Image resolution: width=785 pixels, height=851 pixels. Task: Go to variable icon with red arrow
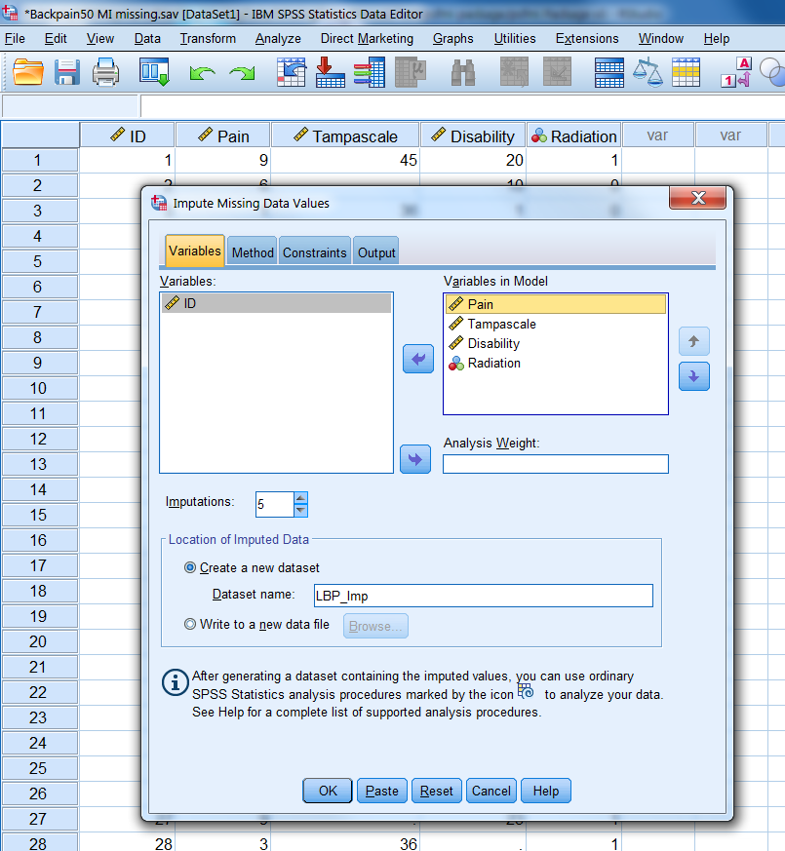(x=330, y=72)
